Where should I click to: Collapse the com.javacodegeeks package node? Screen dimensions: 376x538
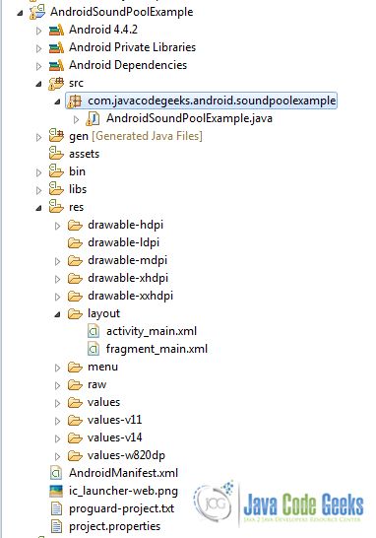point(58,101)
